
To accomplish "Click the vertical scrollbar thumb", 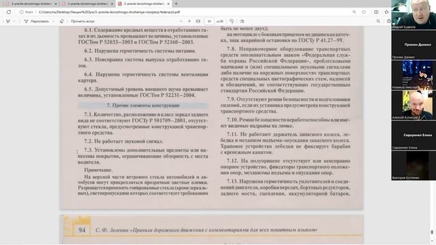I will coord(432,232).
